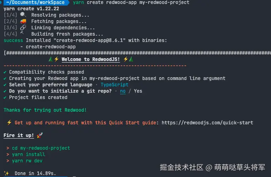Click the tree emoji left of Welcome to RedwoodJS
Viewport: 271px width, 177px height.
pyautogui.click(x=50, y=59)
